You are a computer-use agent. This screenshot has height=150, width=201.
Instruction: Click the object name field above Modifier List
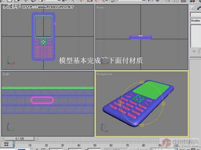196,14
